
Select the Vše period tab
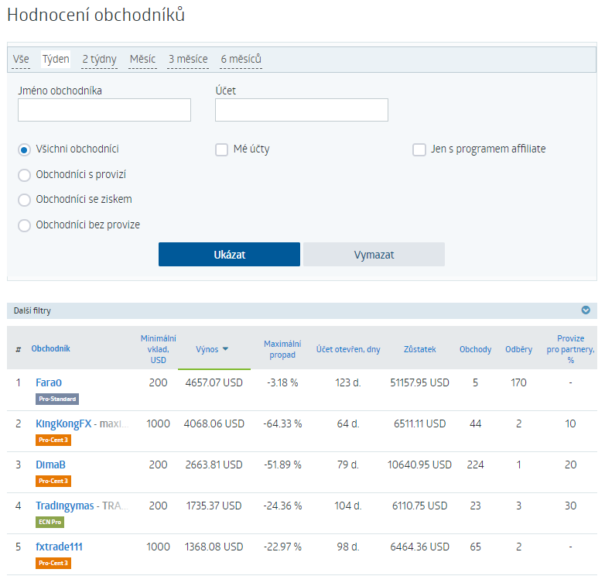click(21, 59)
